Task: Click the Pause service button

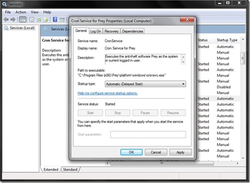Action: pyautogui.click(x=145, y=113)
